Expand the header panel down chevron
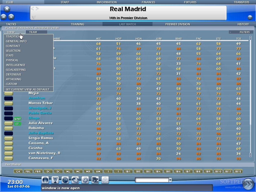 [34, 17]
